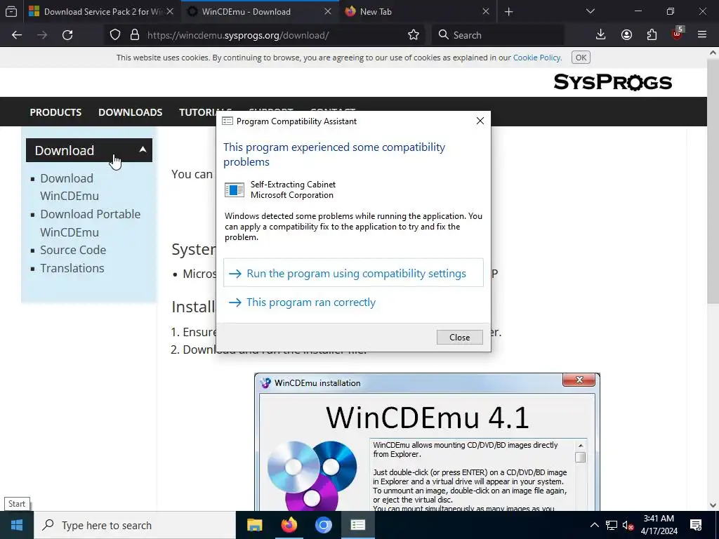Click the muted volume tray icon
The width and height of the screenshot is (719, 539).
(x=628, y=526)
